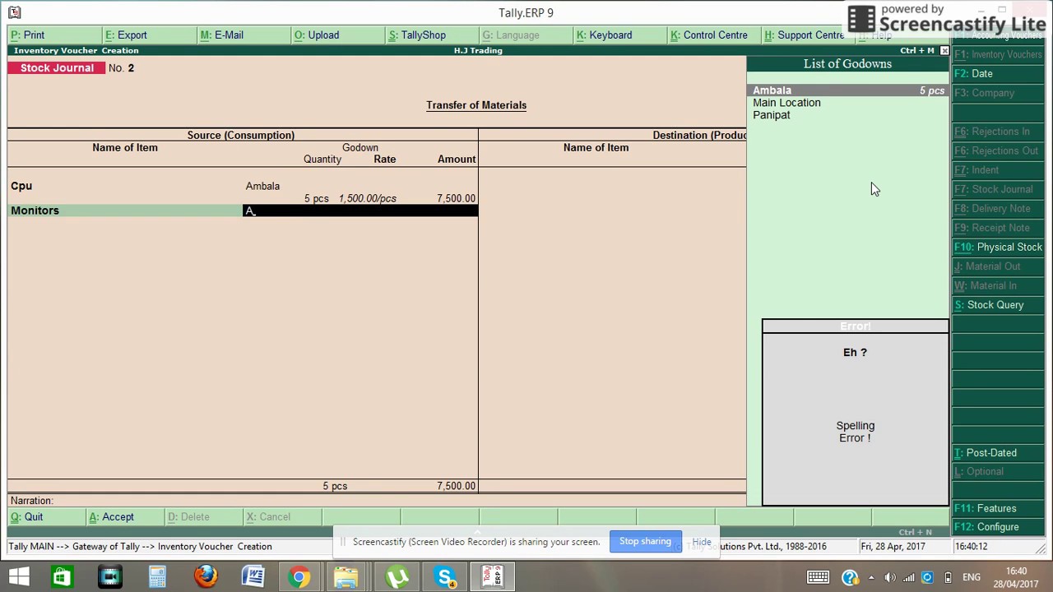Select Main Location godown
1053x592 pixels.
pyautogui.click(x=786, y=103)
